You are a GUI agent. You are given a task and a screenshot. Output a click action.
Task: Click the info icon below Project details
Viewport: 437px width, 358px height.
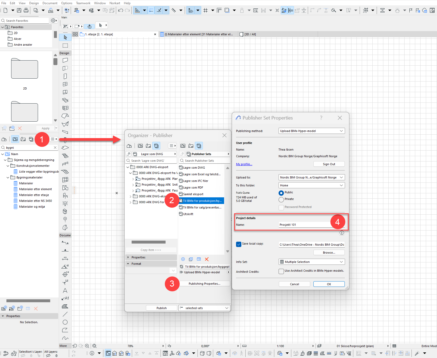pyautogui.click(x=342, y=233)
